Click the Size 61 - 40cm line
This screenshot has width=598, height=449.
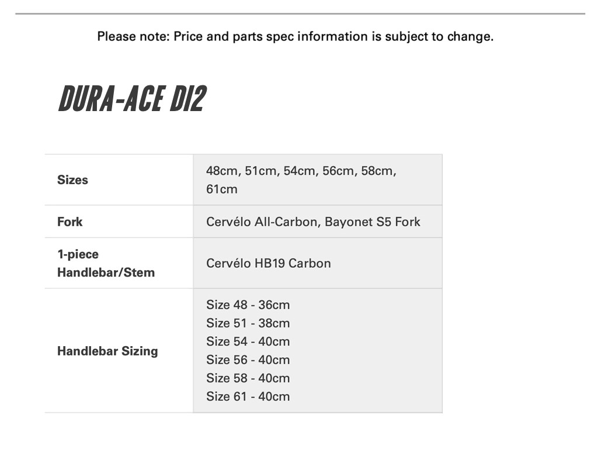pos(248,396)
